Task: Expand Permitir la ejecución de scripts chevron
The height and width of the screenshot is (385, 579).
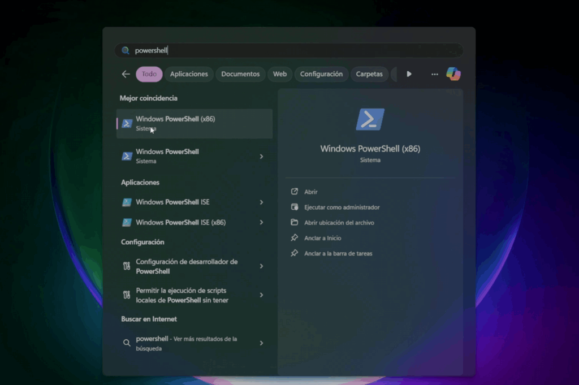Action: (x=261, y=295)
